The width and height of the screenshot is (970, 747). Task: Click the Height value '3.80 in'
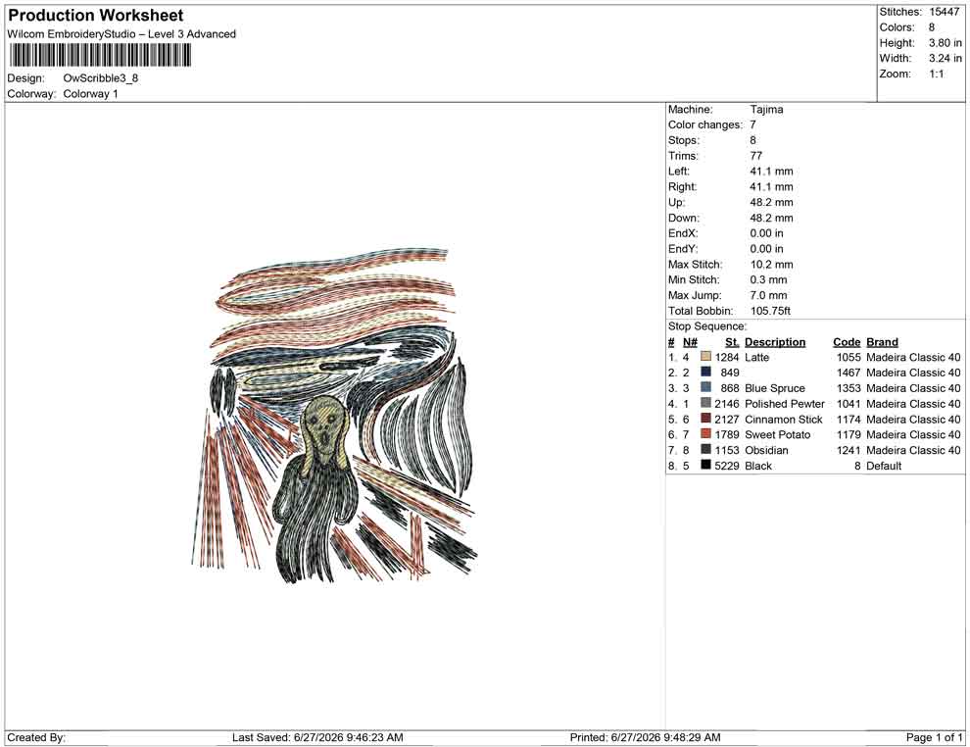pos(946,43)
